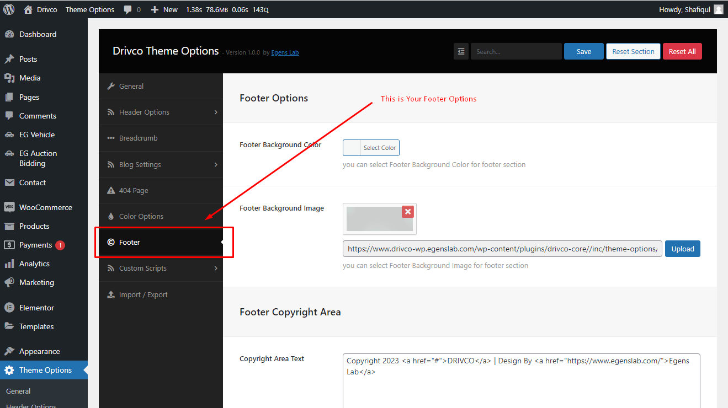Open the Import / Export tab
The height and width of the screenshot is (408, 728).
click(x=161, y=294)
